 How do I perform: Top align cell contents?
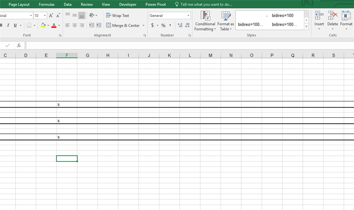point(67,15)
